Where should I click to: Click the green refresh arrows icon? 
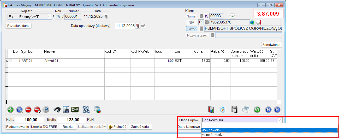[257, 110]
